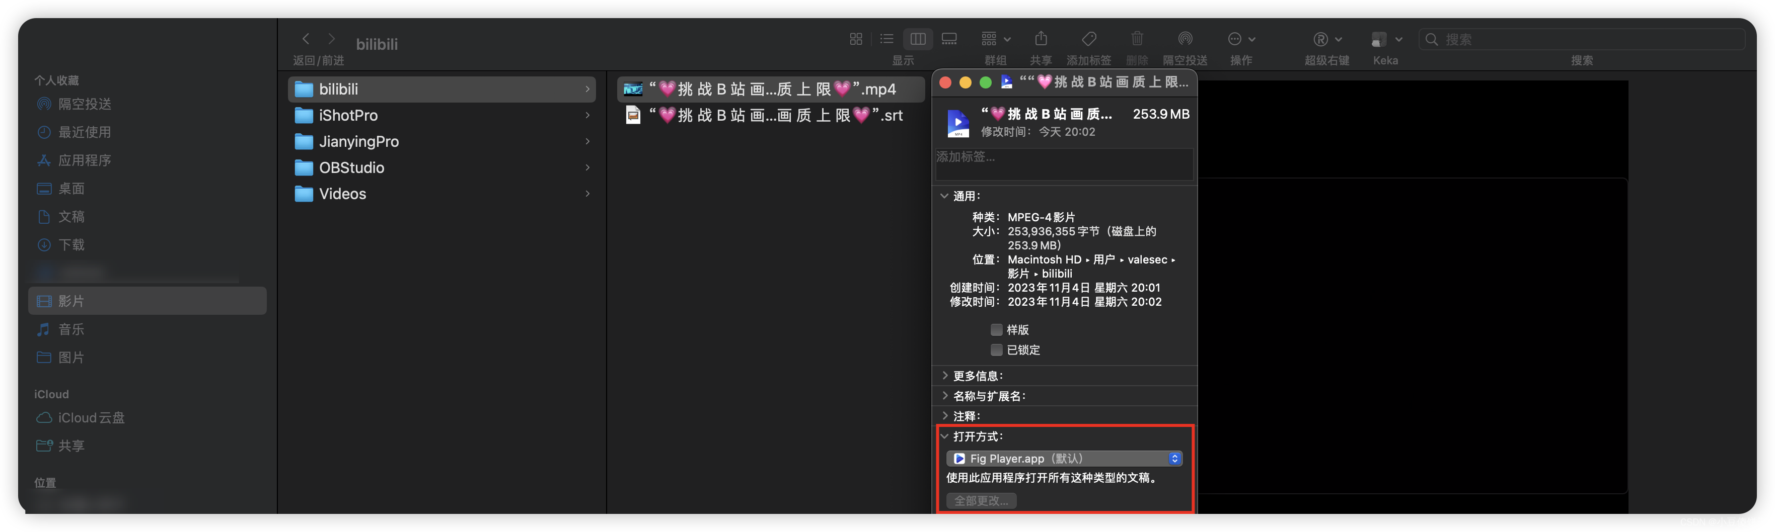
Task: Minimize the Info window
Action: [x=966, y=82]
